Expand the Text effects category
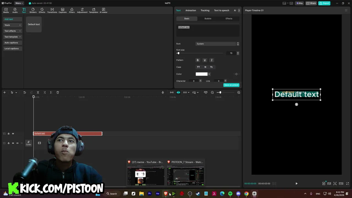 pos(12,31)
